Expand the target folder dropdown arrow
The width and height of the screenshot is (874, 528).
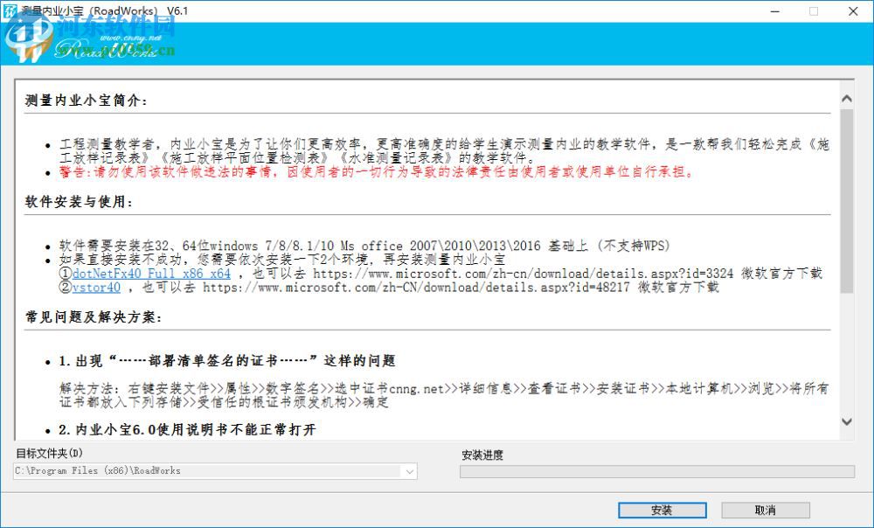[410, 471]
